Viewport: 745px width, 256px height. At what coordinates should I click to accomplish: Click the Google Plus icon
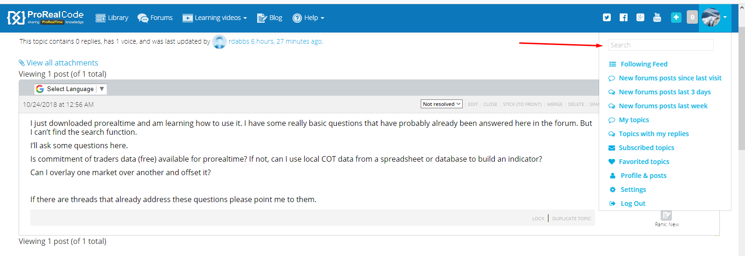[641, 18]
